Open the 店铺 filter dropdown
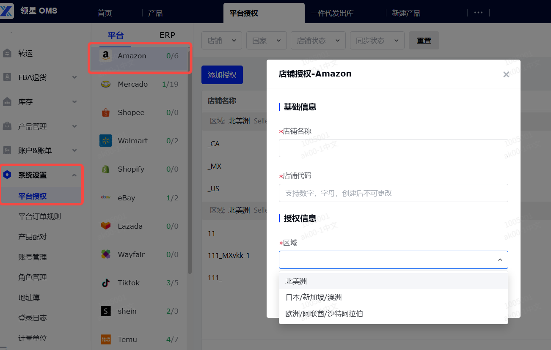The width and height of the screenshot is (551, 350). point(222,41)
